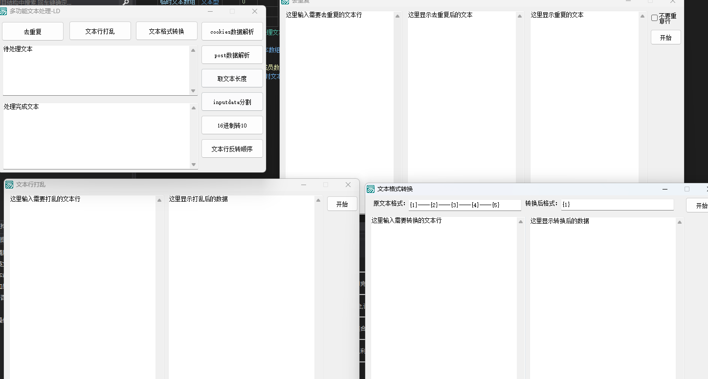Image resolution: width=708 pixels, height=379 pixels.
Task: Start deduplication with 开始 under 不要重复行
Action: pyautogui.click(x=665, y=38)
